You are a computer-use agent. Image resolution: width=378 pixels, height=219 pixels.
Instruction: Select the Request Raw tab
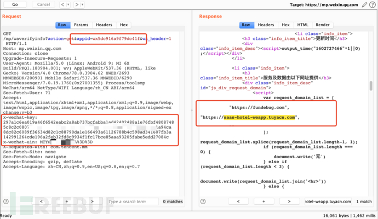tap(62, 25)
